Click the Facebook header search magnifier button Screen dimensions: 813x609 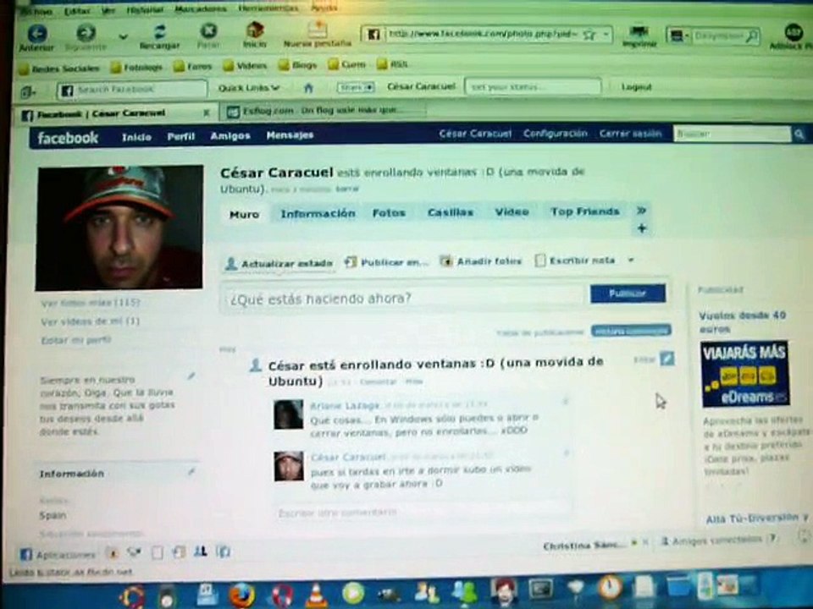coord(799,134)
